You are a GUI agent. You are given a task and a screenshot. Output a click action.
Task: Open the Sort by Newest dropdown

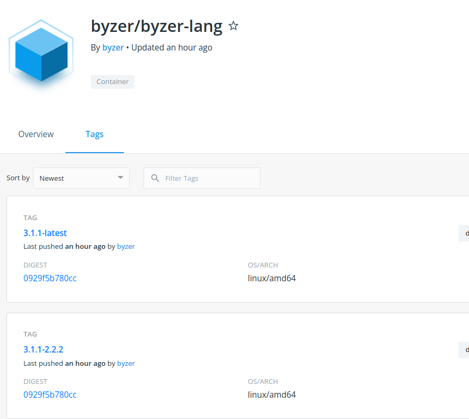(x=81, y=178)
